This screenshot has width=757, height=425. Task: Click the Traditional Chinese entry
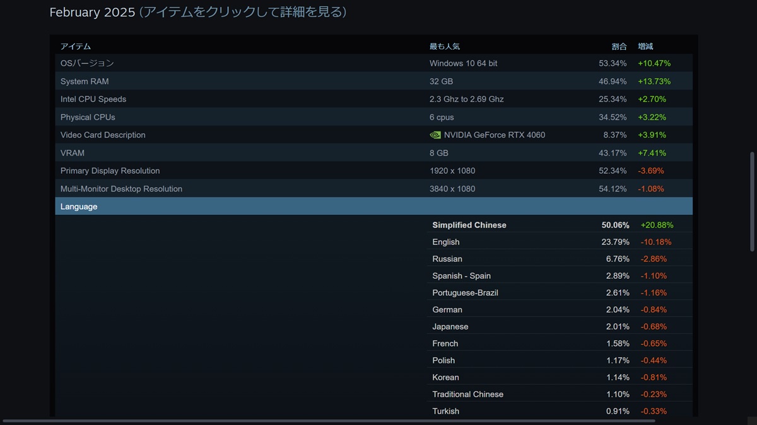pyautogui.click(x=468, y=394)
